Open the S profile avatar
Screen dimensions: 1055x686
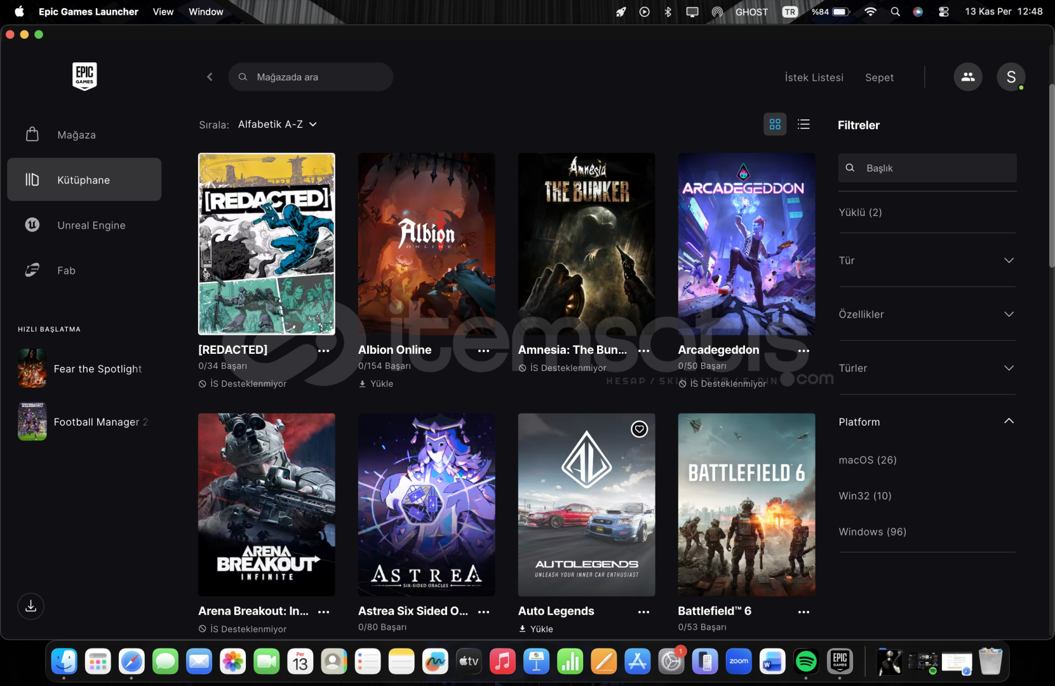(x=1011, y=77)
